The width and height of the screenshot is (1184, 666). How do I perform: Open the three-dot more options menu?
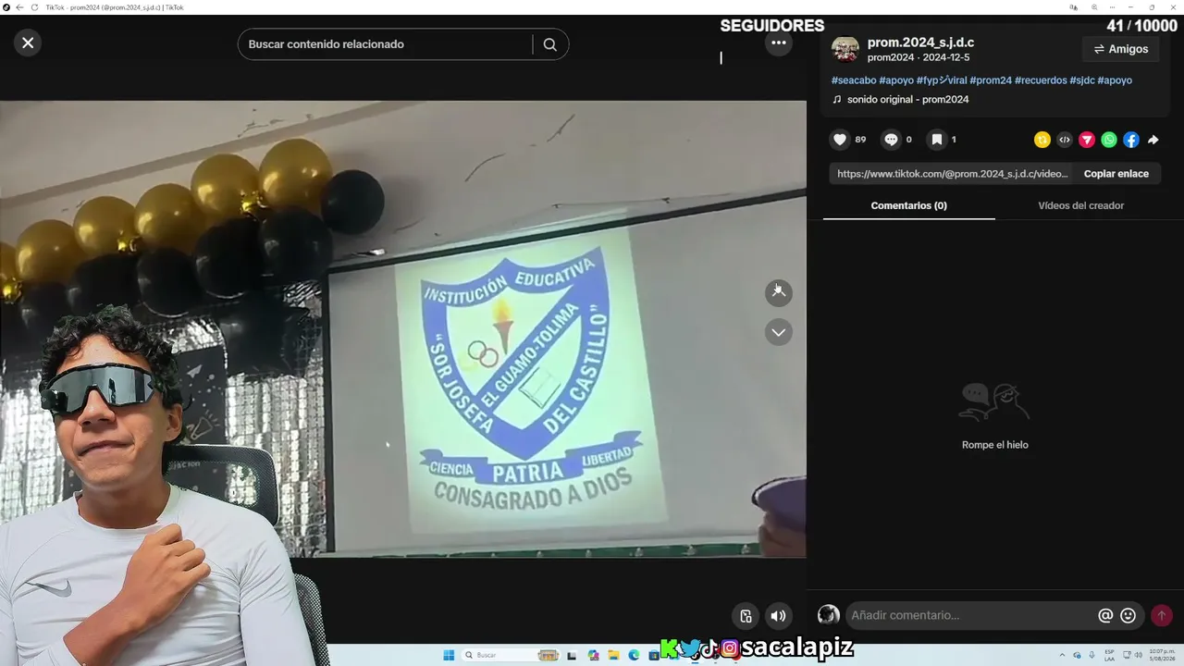tap(779, 43)
